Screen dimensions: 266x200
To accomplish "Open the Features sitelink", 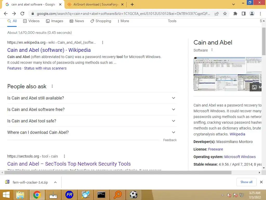I will click(14, 68).
